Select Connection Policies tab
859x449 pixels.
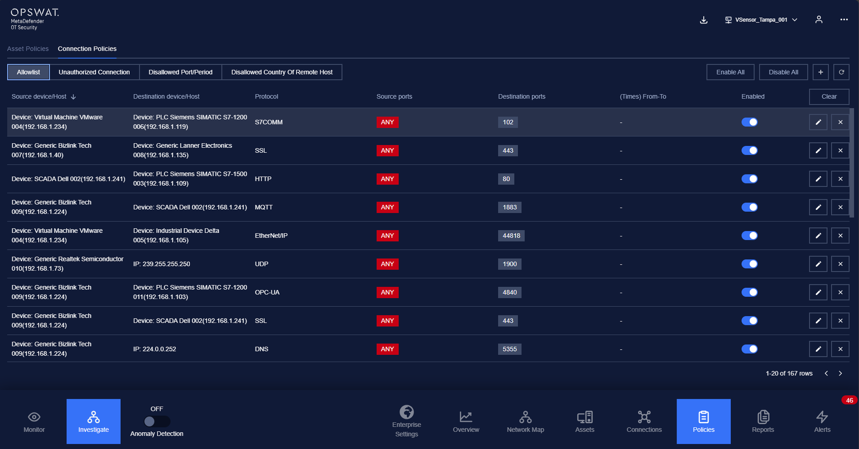(x=87, y=48)
